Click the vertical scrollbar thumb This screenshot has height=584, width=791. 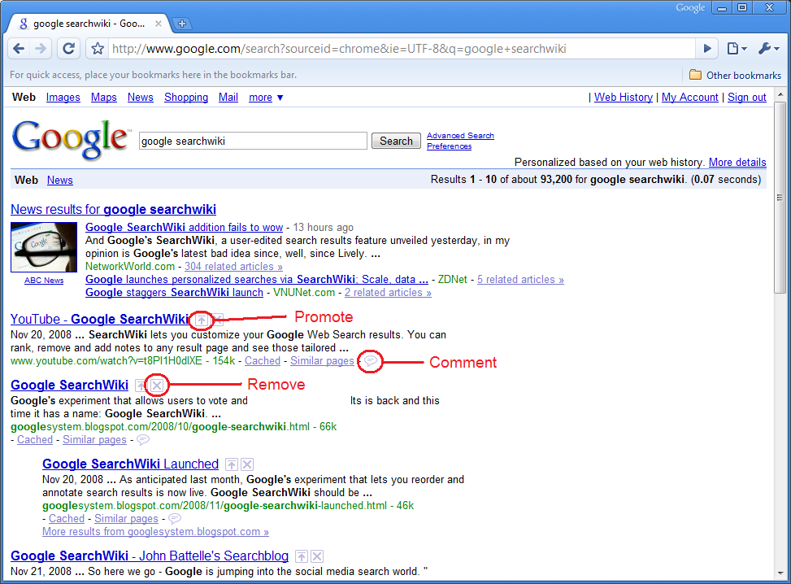pos(780,197)
